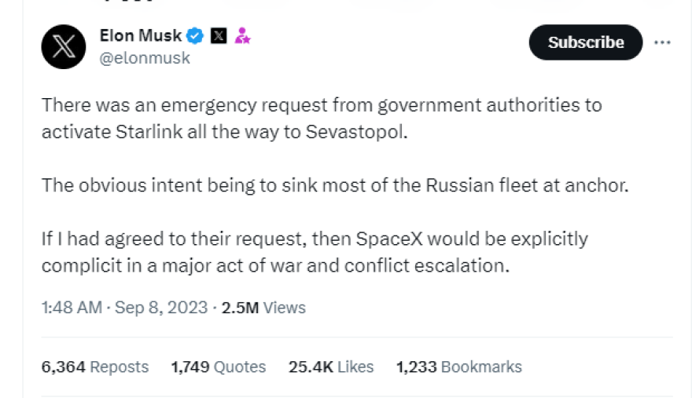Click the 1,233 Bookmarks count

(x=458, y=367)
